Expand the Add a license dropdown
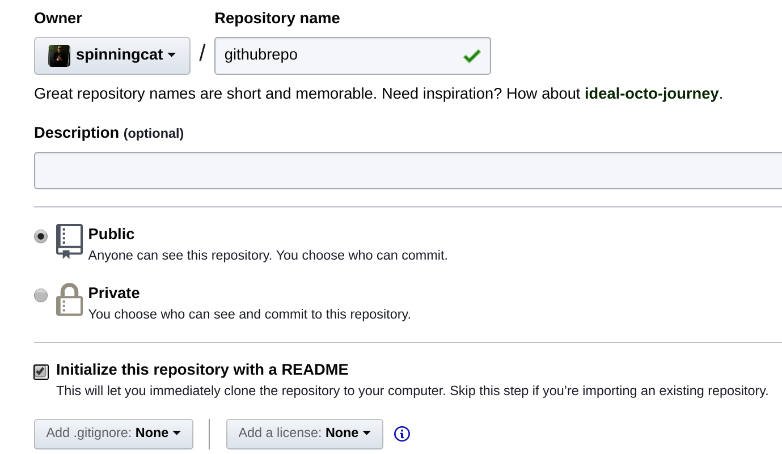The image size is (782, 454). pos(305,434)
